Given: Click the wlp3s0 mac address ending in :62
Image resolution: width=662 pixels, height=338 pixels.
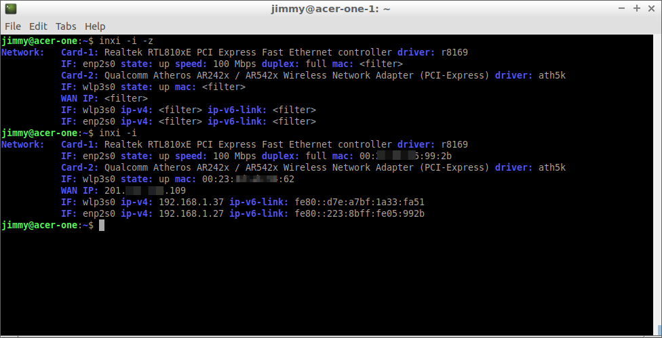Looking at the screenshot, I should coord(248,179).
